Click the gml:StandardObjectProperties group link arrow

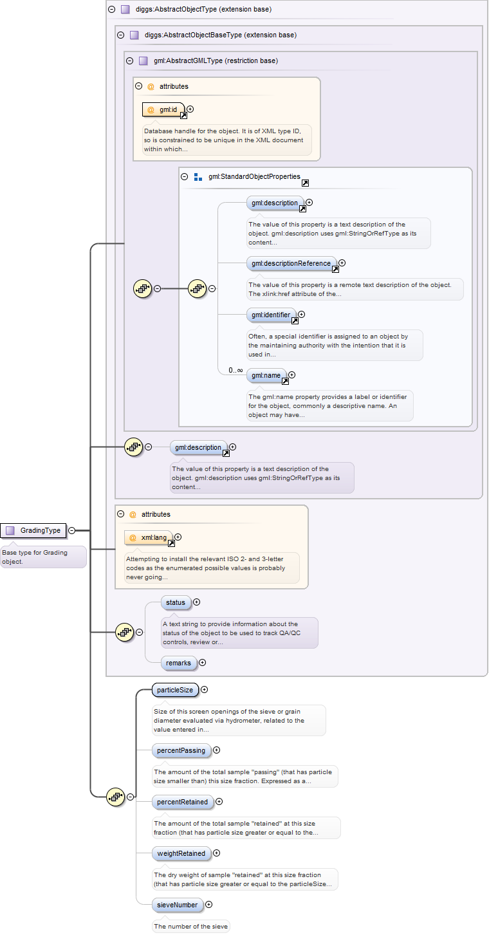305,183
